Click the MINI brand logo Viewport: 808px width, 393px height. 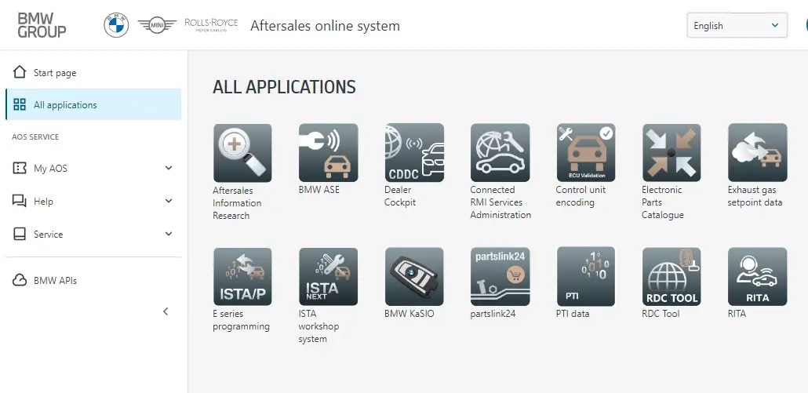click(157, 25)
